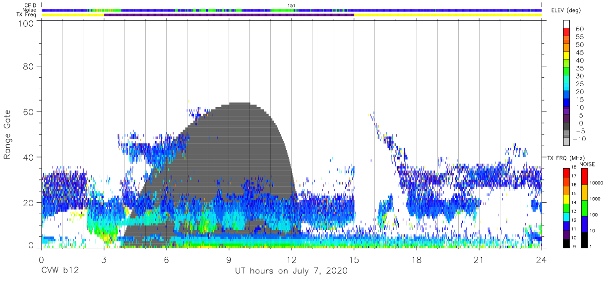Select the '−10' value in the ELEV legend
This screenshot has width=609, height=281.
[x=580, y=139]
